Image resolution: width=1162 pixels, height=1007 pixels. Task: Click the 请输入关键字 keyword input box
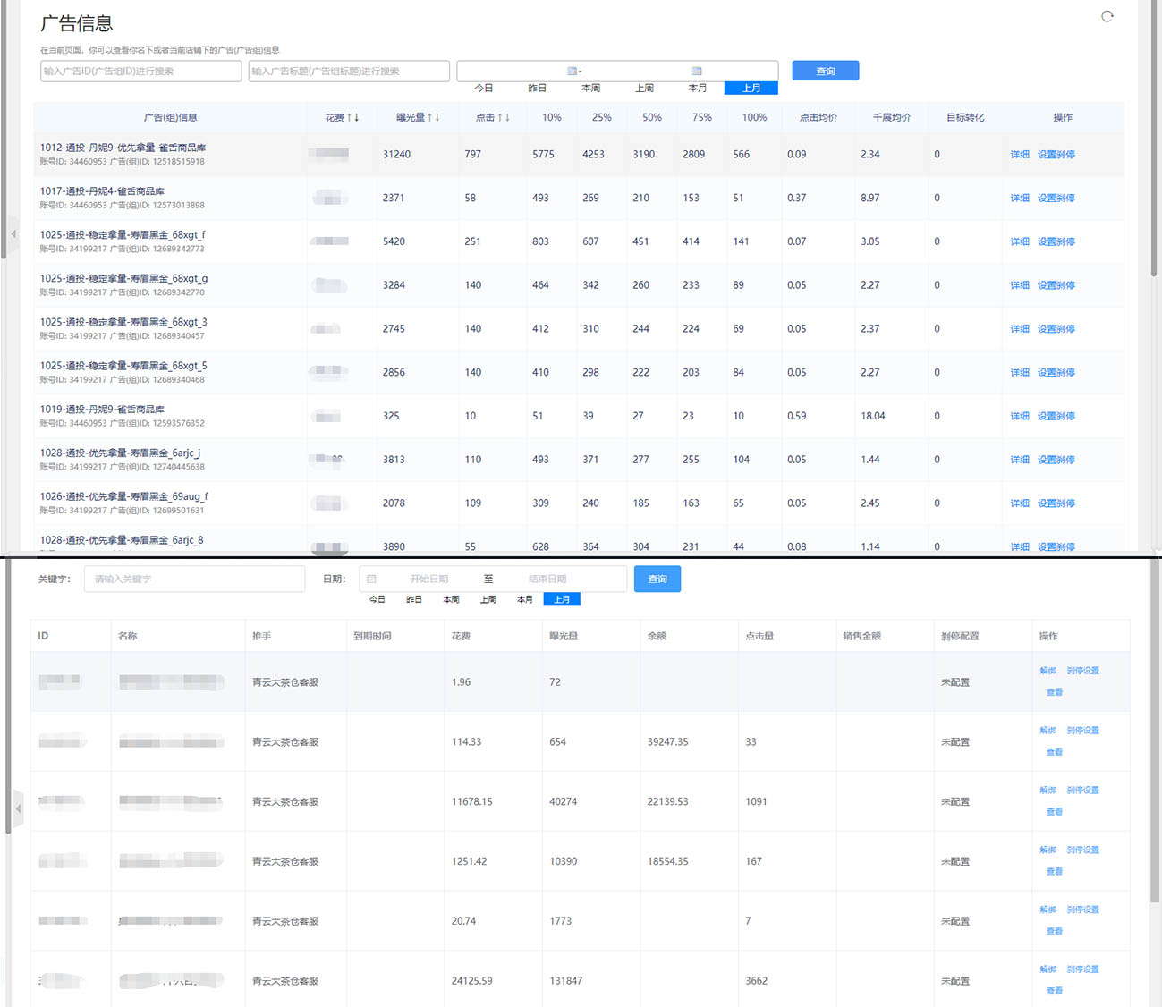tap(194, 580)
